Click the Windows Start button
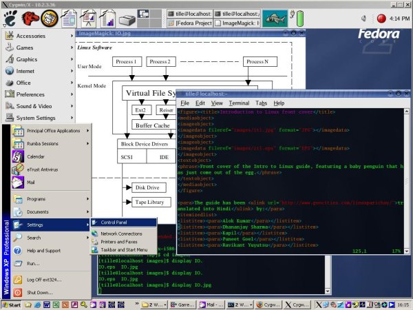The image size is (413, 310). (x=12, y=304)
